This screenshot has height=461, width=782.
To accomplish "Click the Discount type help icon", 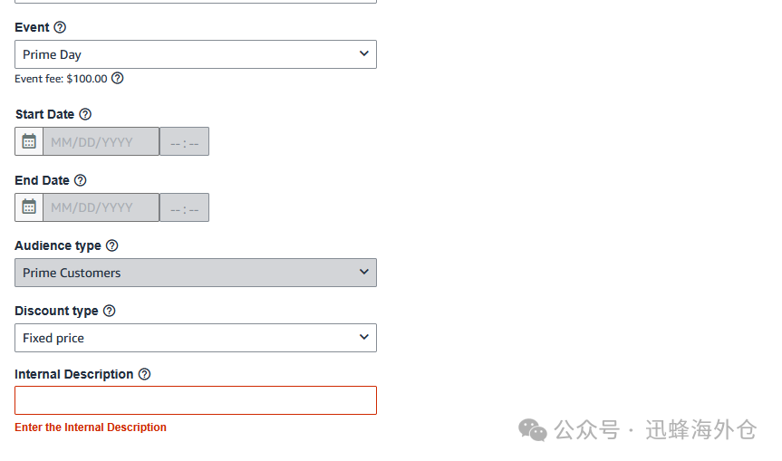I will [x=110, y=311].
